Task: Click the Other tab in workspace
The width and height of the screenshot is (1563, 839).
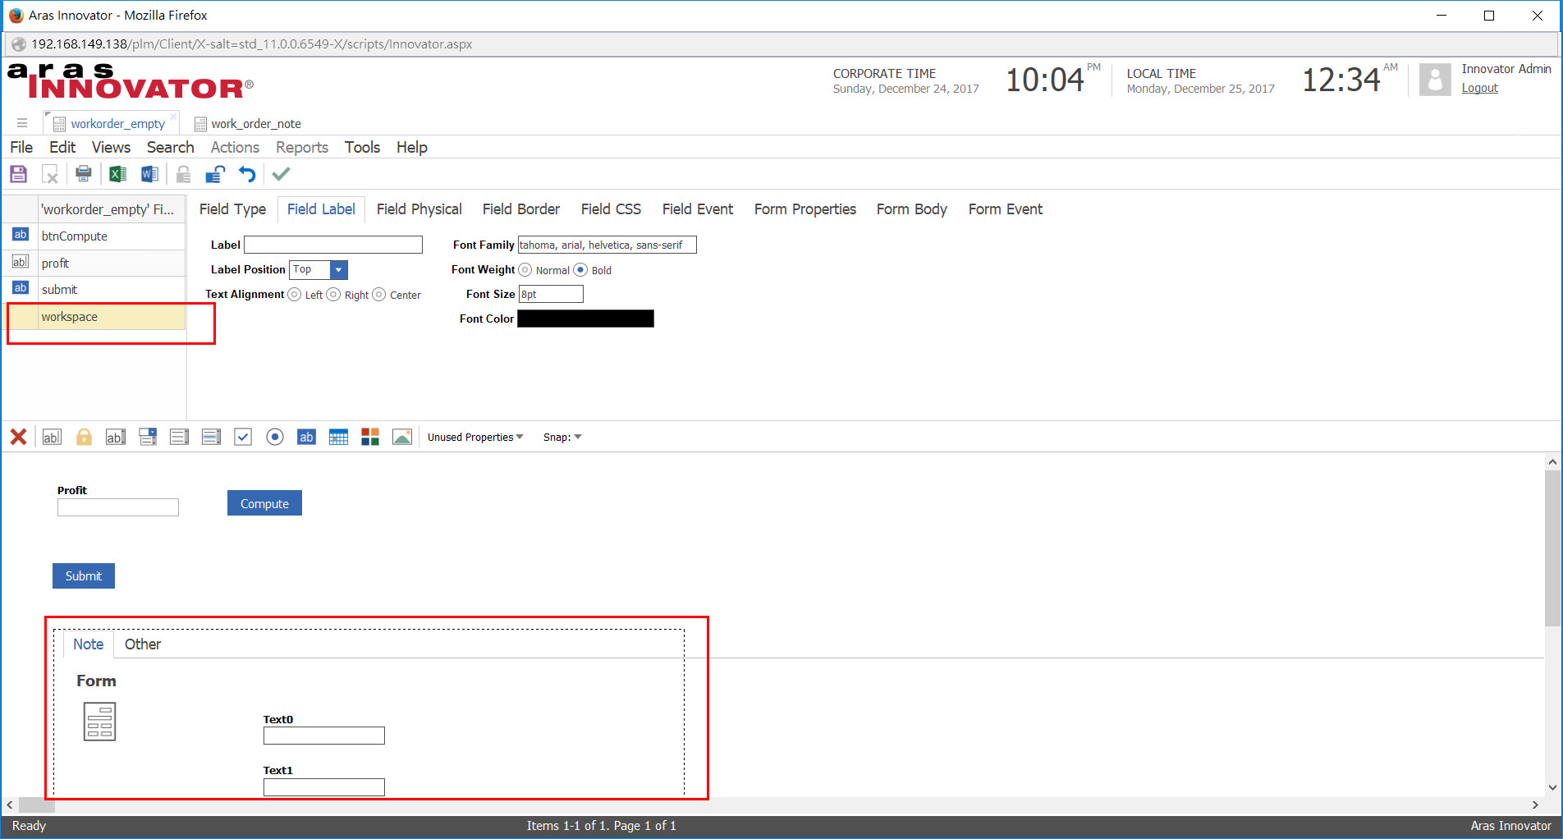Action: (x=143, y=644)
